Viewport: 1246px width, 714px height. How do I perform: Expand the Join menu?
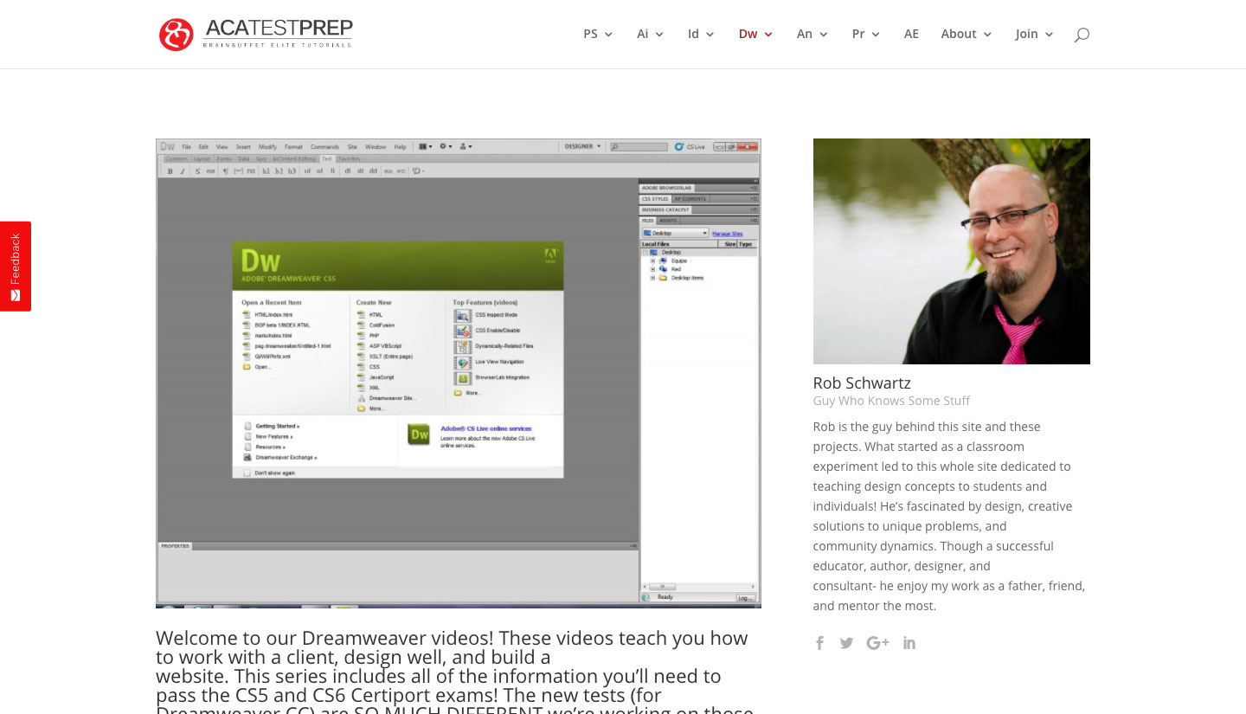(1035, 34)
